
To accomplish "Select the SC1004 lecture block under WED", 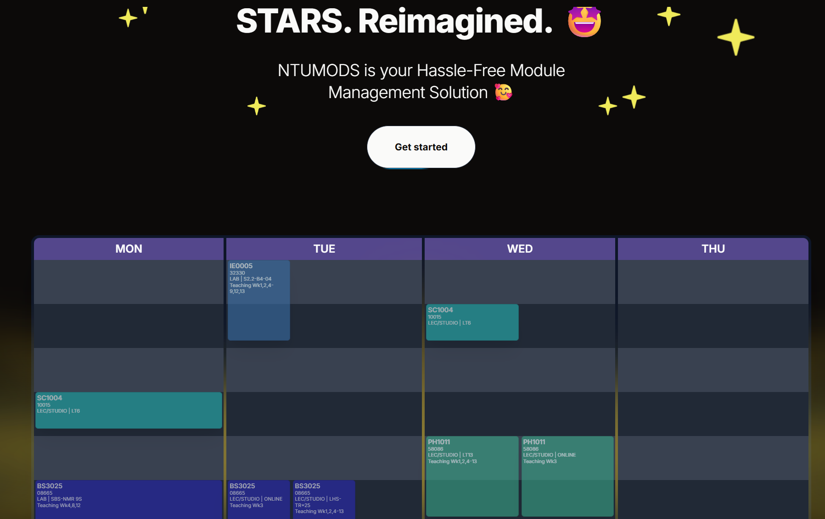I will point(472,322).
